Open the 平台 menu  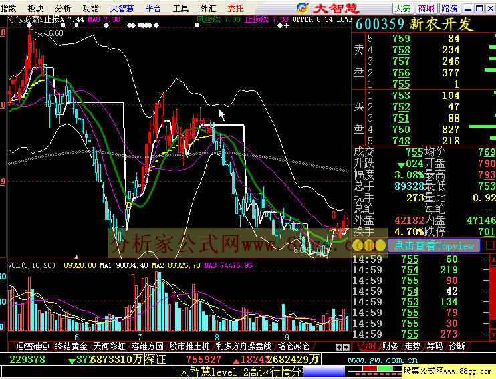click(153, 8)
